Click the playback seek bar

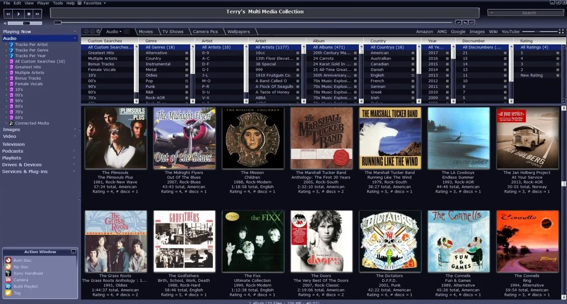pyautogui.click(x=254, y=22)
